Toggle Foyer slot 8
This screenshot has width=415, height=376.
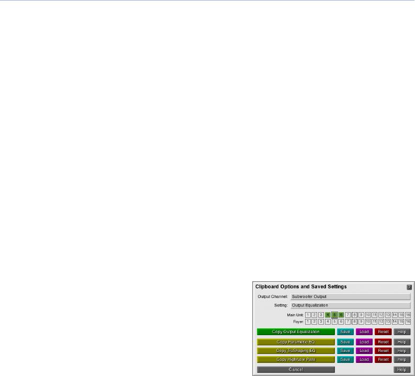[354, 322]
